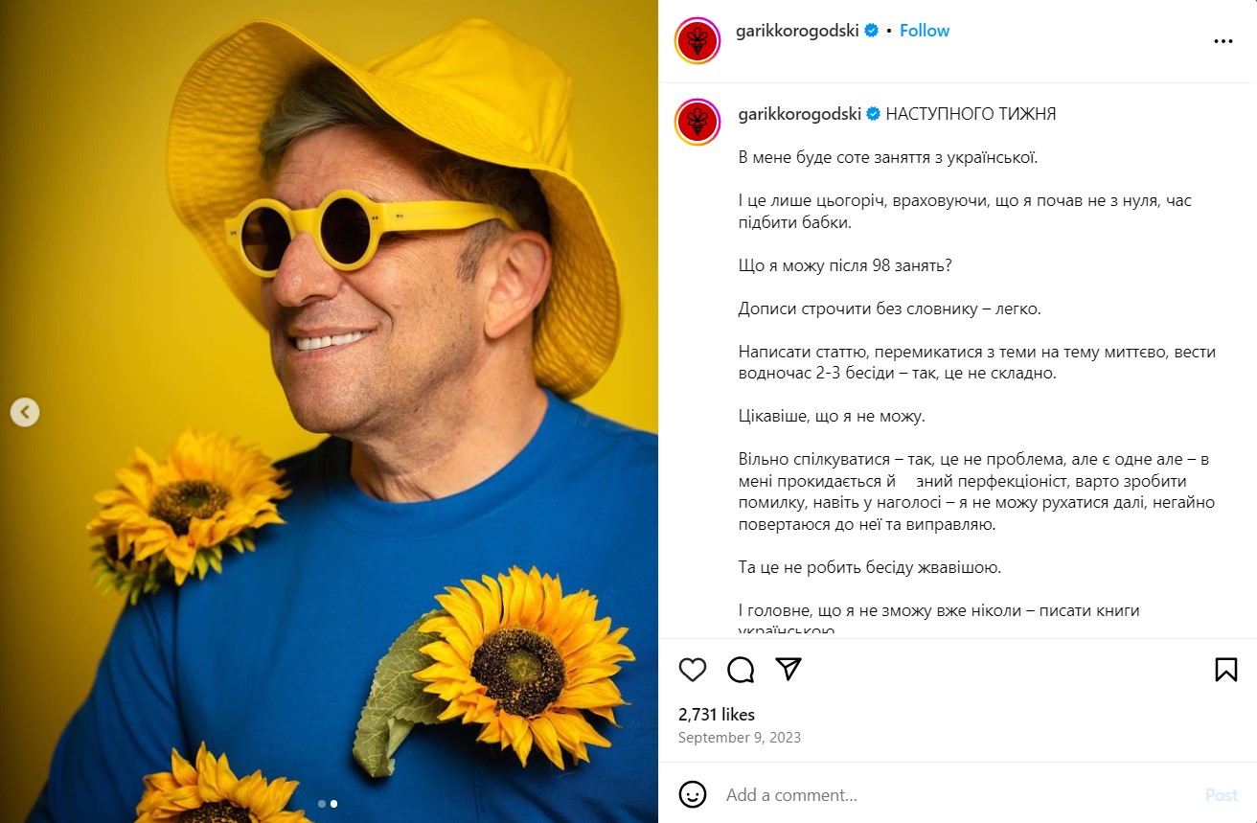View the 2,731 likes list
The height and width of the screenshot is (823, 1257).
coord(717,715)
